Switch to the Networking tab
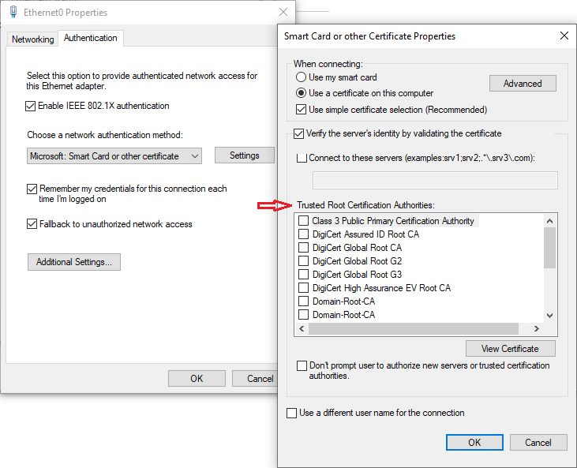 point(32,39)
